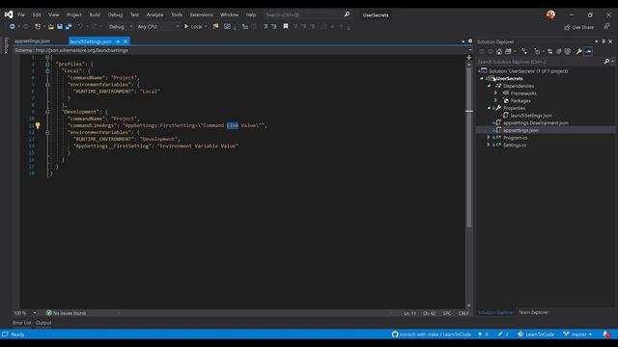The height and width of the screenshot is (347, 618).
Task: Click the editor settings gear above scrollbar
Action: (470, 41)
